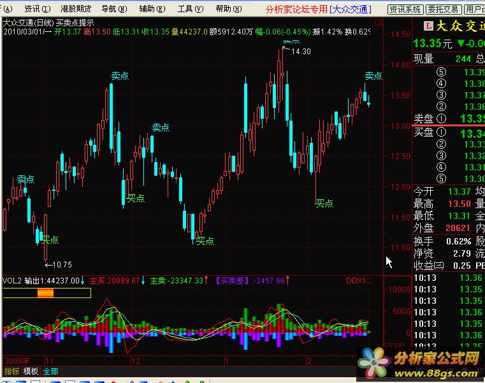The width and height of the screenshot is (485, 383).
Task: Click buy level ② circled number
Action: (441, 144)
